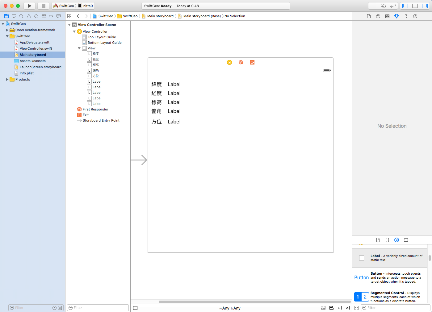Image resolution: width=432 pixels, height=312 pixels.
Task: Switch to the Version editor
Action: (393, 6)
